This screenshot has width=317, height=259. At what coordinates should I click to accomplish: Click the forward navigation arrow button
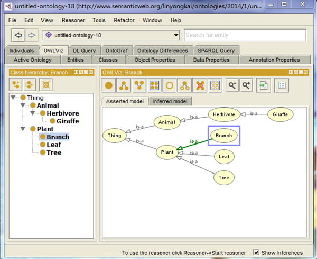(x=32, y=35)
